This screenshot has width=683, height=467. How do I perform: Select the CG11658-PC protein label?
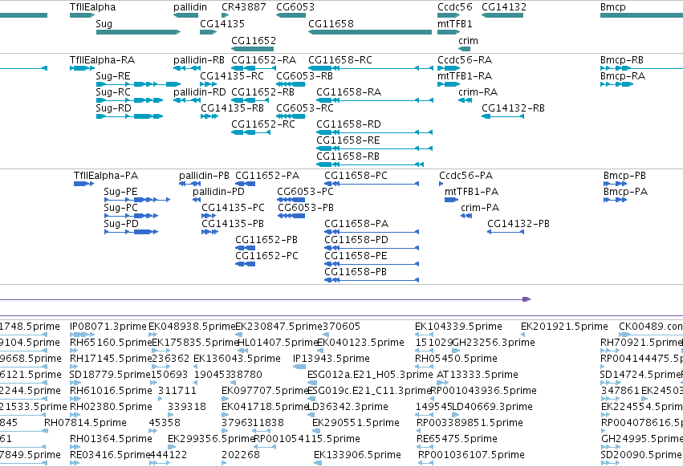click(356, 176)
